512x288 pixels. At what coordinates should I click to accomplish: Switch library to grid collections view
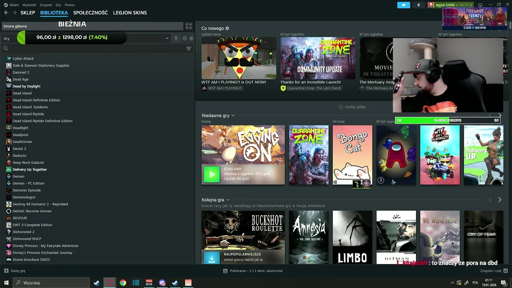click(189, 26)
